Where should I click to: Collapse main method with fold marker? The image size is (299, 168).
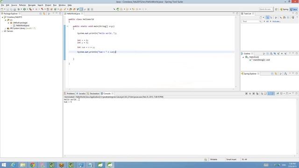pyautogui.click(x=67, y=26)
